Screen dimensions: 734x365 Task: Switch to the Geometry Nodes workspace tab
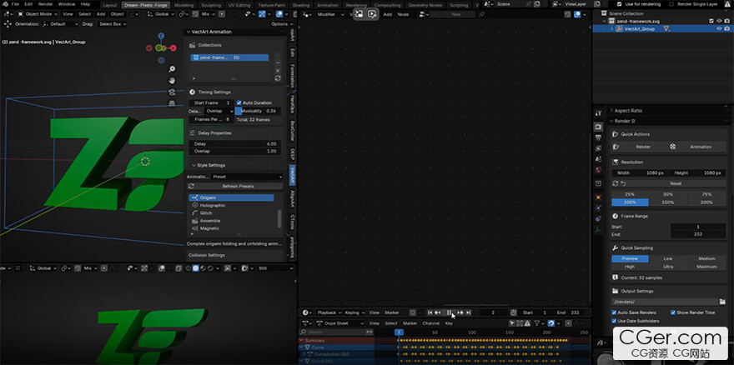pyautogui.click(x=425, y=5)
